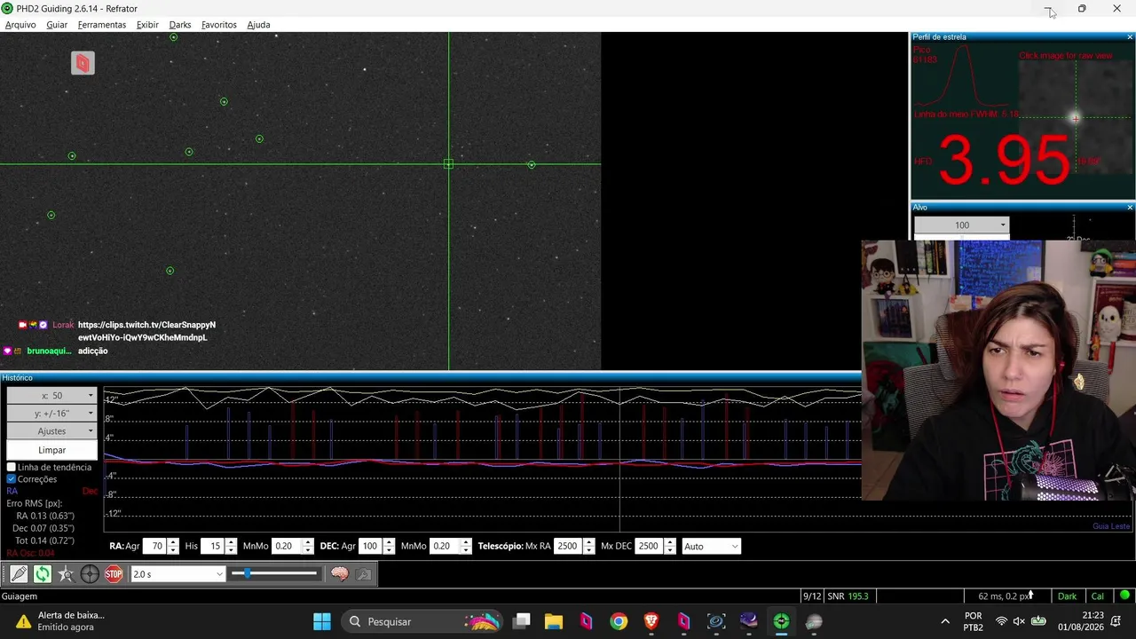Click the green status indicator in status bar

[x=1124, y=596]
